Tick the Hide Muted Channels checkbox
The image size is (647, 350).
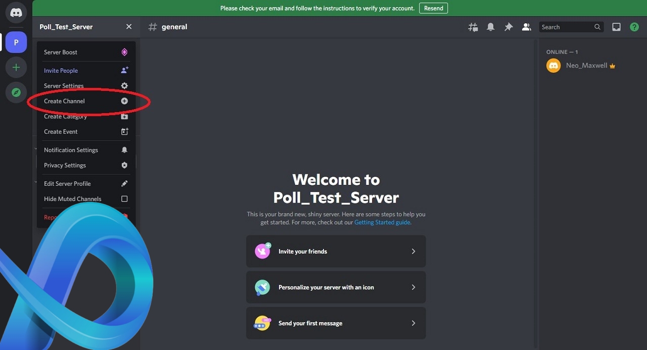(124, 199)
